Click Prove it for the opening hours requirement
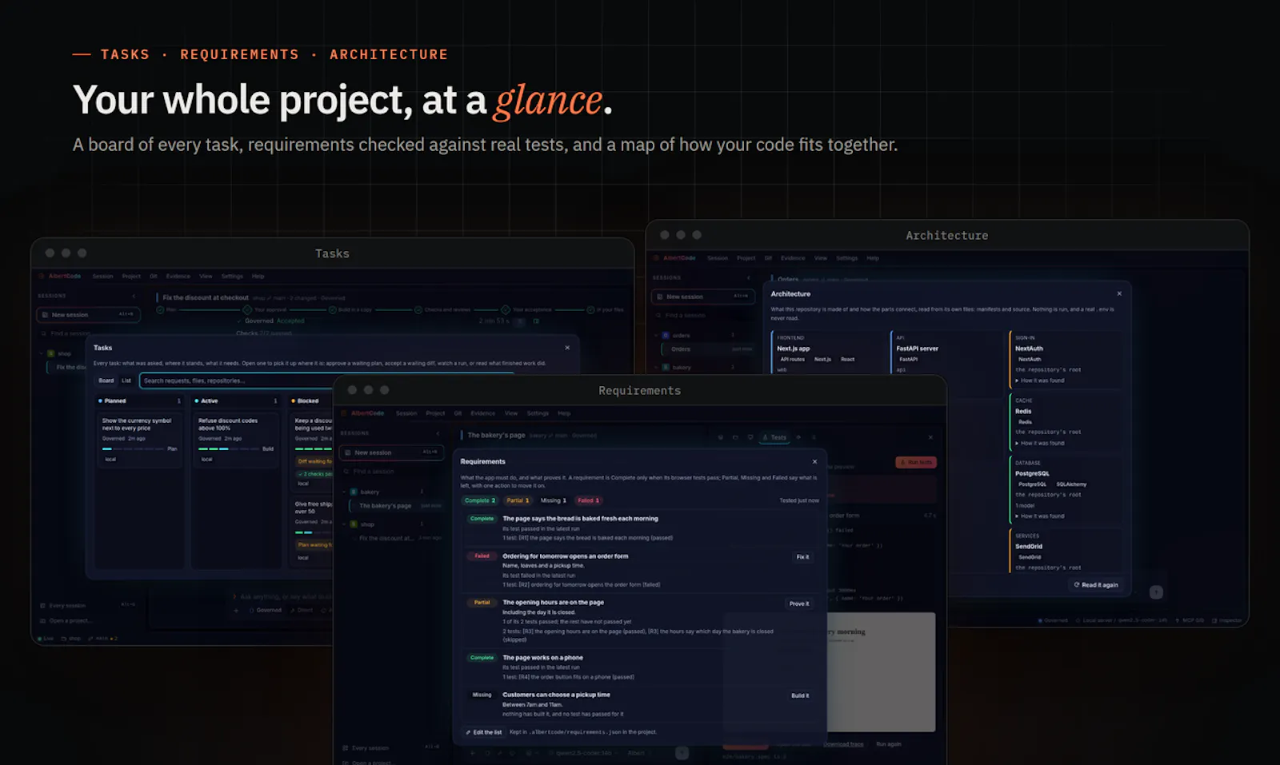Screen dimensions: 1280x765 click(x=799, y=604)
